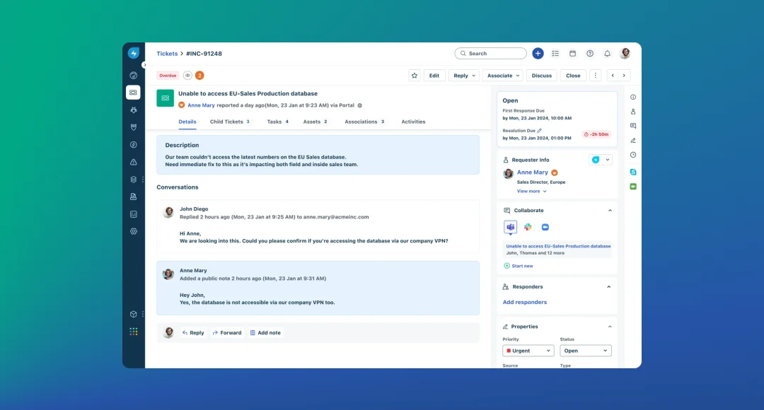
Task: Expand the sidebar with the arrow toggle
Action: (x=144, y=65)
